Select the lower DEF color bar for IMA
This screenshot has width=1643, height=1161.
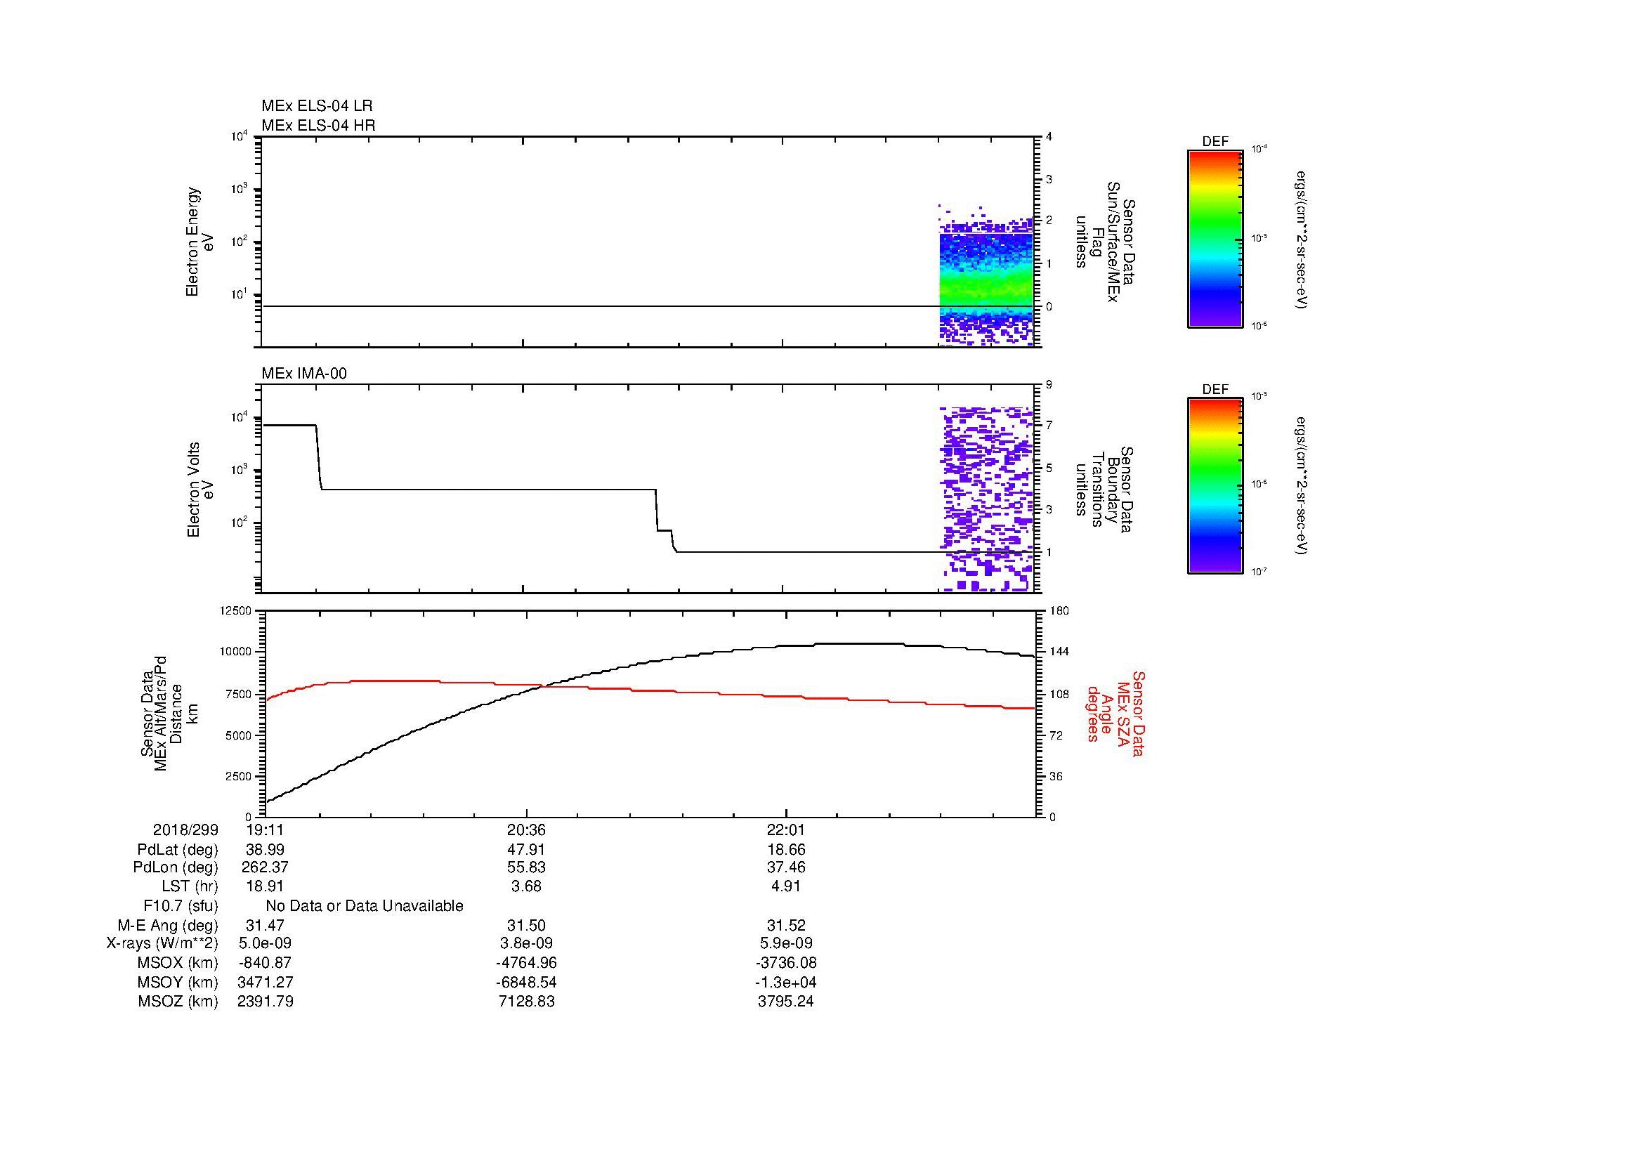(1215, 486)
